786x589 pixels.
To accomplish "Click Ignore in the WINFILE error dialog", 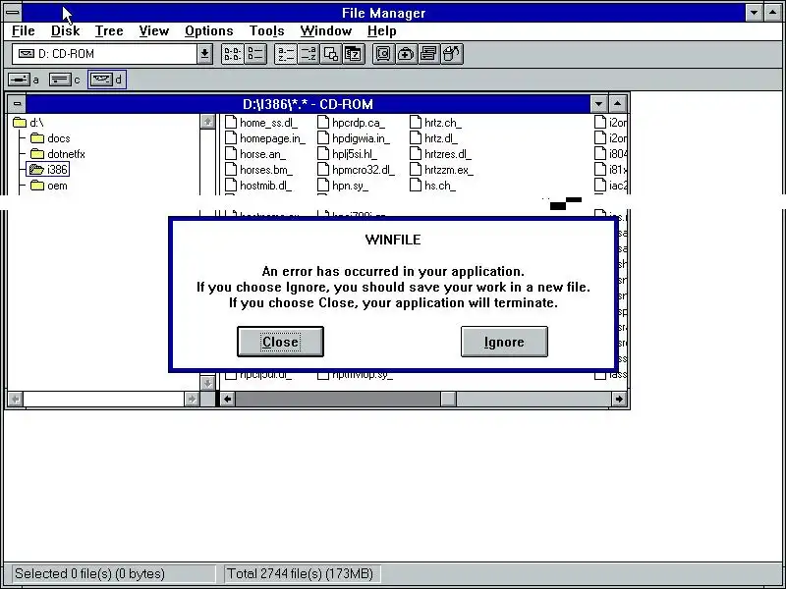I will pyautogui.click(x=504, y=342).
